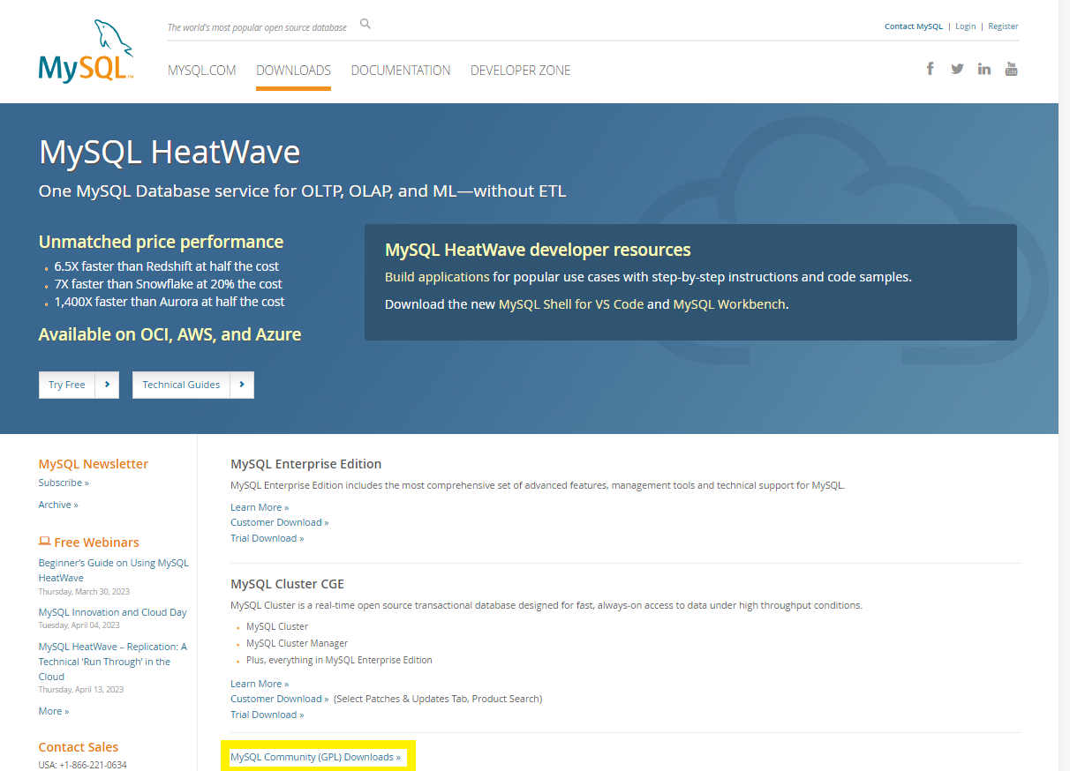This screenshot has height=771, width=1070.
Task: Open MySQL Innovation and Cloud Day webinar
Action: 112,612
